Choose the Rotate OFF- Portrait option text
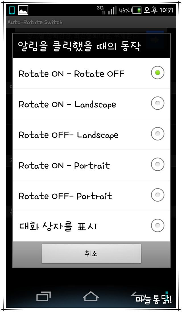The height and width of the screenshot is (312, 182). (x=65, y=196)
